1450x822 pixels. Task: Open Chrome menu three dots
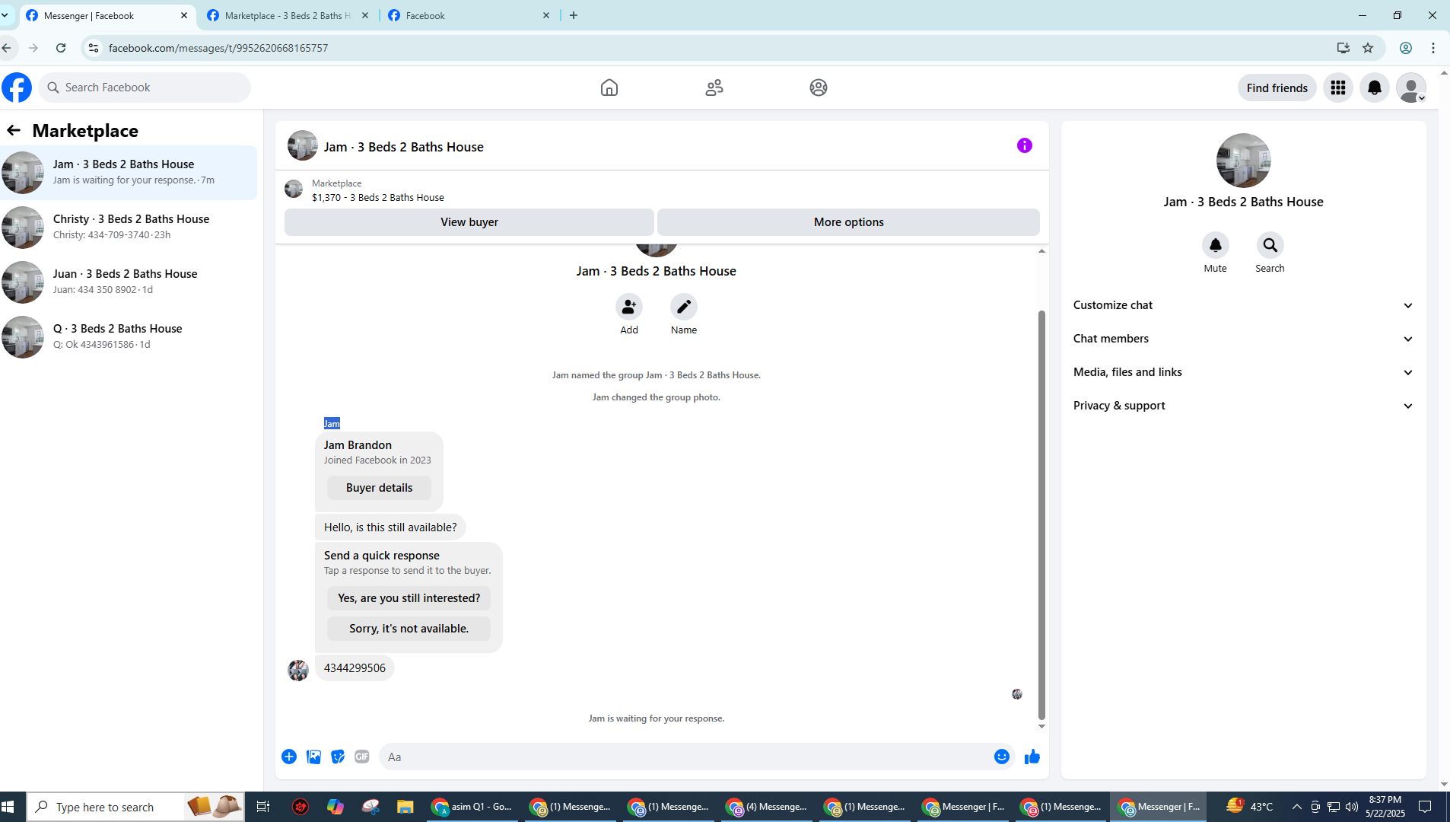(1433, 48)
